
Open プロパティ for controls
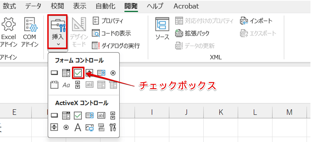click(x=108, y=21)
